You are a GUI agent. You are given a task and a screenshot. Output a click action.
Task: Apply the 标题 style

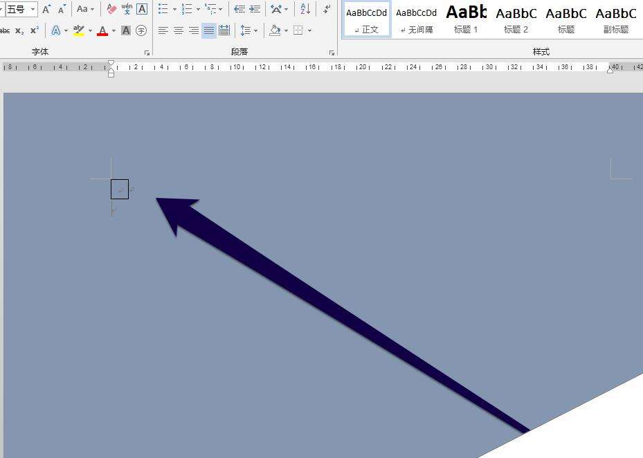click(x=566, y=19)
